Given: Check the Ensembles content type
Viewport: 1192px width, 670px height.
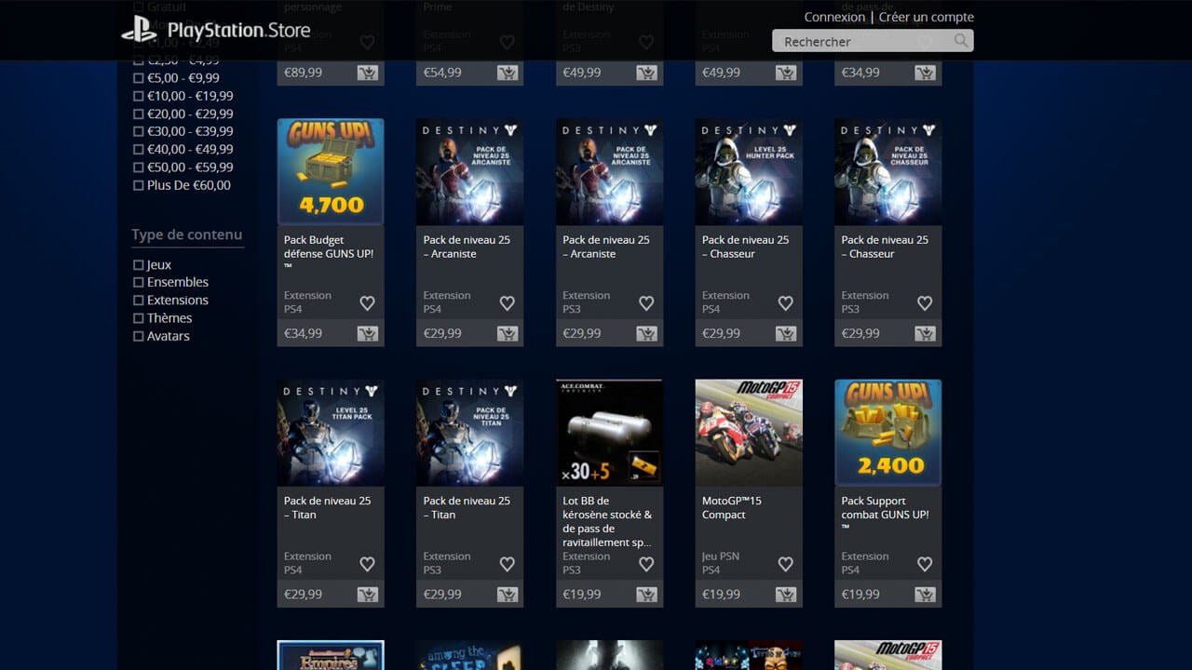Looking at the screenshot, I should (139, 282).
